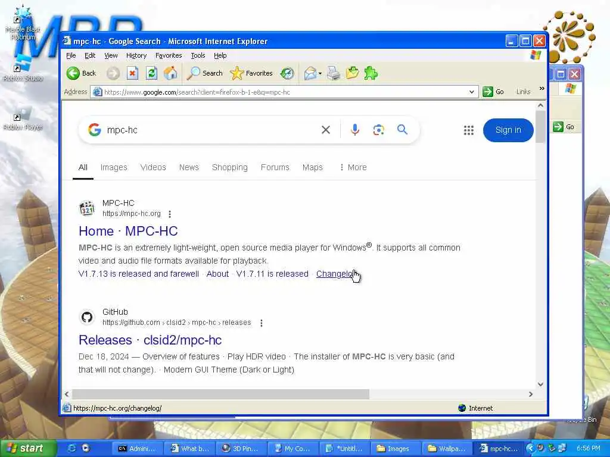Click the Go button in background window

[x=564, y=127]
